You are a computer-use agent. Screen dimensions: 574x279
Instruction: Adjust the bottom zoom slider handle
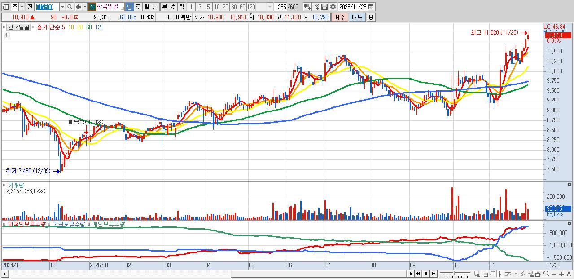click(454, 273)
